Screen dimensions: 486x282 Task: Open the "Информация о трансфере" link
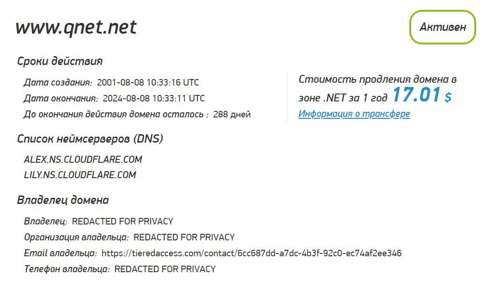354,114
